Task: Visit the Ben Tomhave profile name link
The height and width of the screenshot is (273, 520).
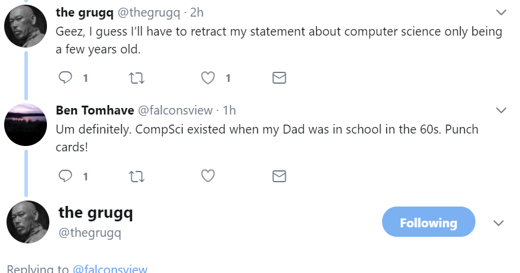Action: click(94, 110)
